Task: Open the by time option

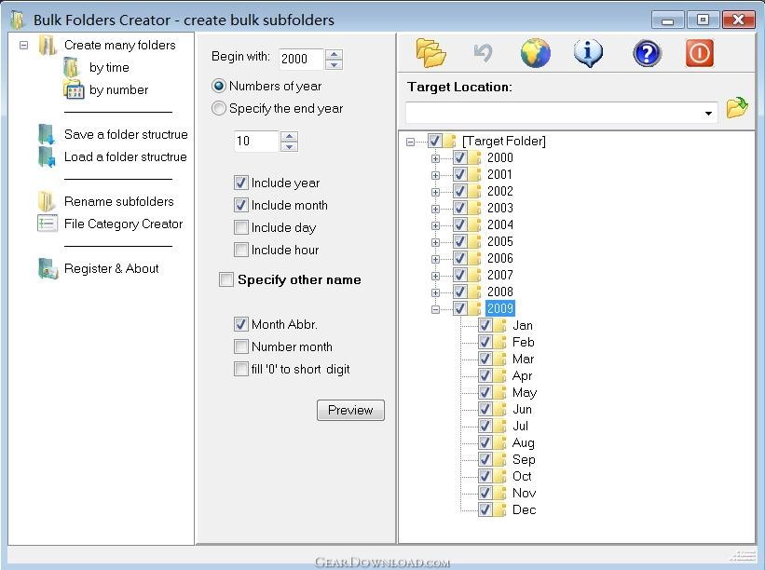Action: coord(109,67)
